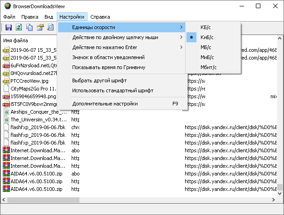The width and height of the screenshot is (284, 215).
Task: Click the vertical scrollbar up arrow
Action: pyautogui.click(x=279, y=38)
